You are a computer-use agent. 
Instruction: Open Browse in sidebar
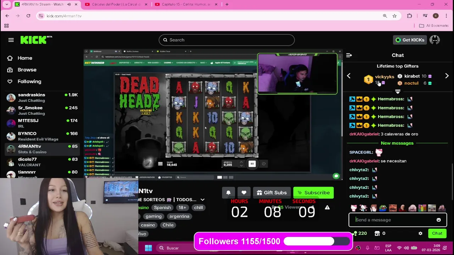[x=27, y=70]
